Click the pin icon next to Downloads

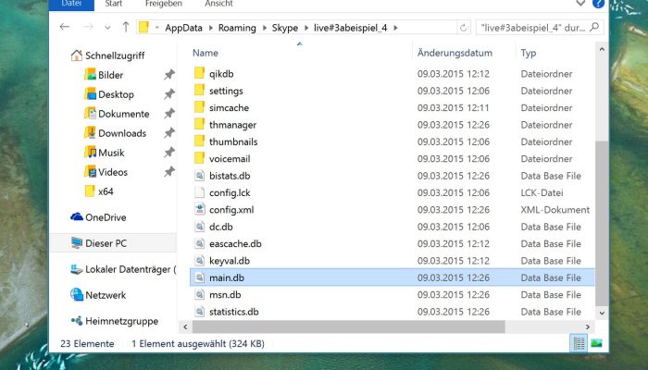click(169, 133)
